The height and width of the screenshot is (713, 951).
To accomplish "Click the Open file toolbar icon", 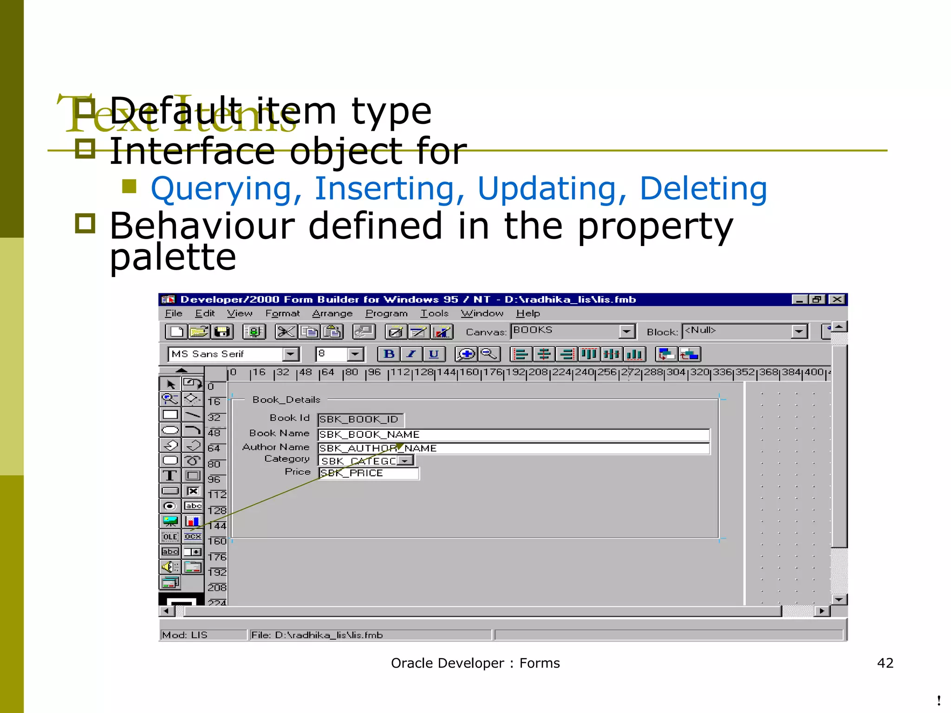I will [199, 331].
